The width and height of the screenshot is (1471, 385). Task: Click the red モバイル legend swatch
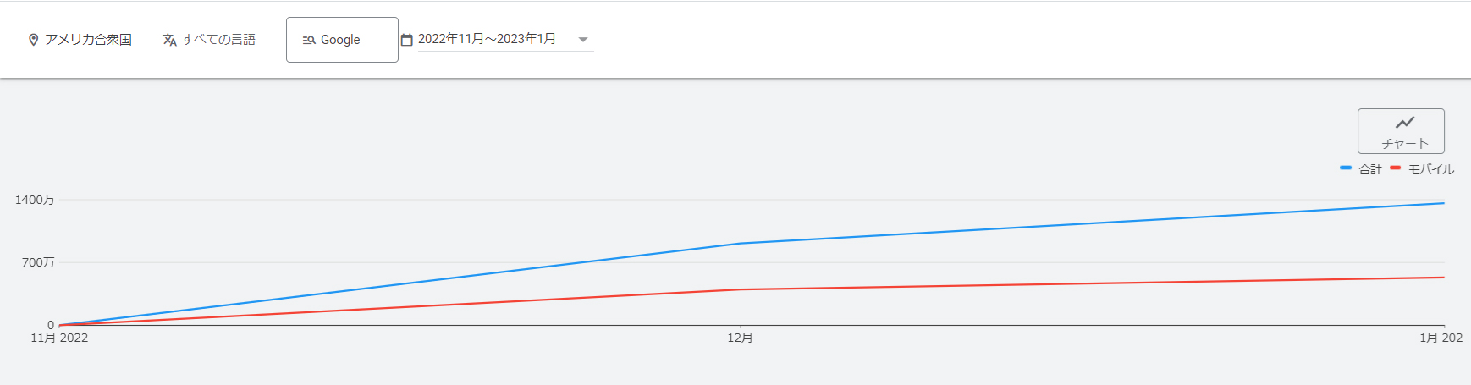click(1396, 168)
